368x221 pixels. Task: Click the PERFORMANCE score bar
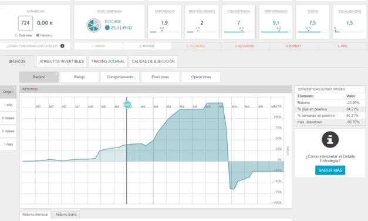pyautogui.click(x=276, y=32)
